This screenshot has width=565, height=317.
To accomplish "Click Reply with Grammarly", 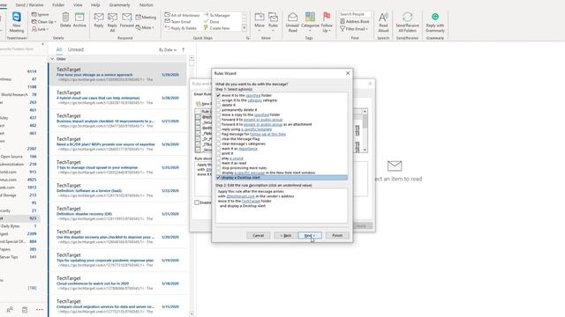I will (435, 22).
